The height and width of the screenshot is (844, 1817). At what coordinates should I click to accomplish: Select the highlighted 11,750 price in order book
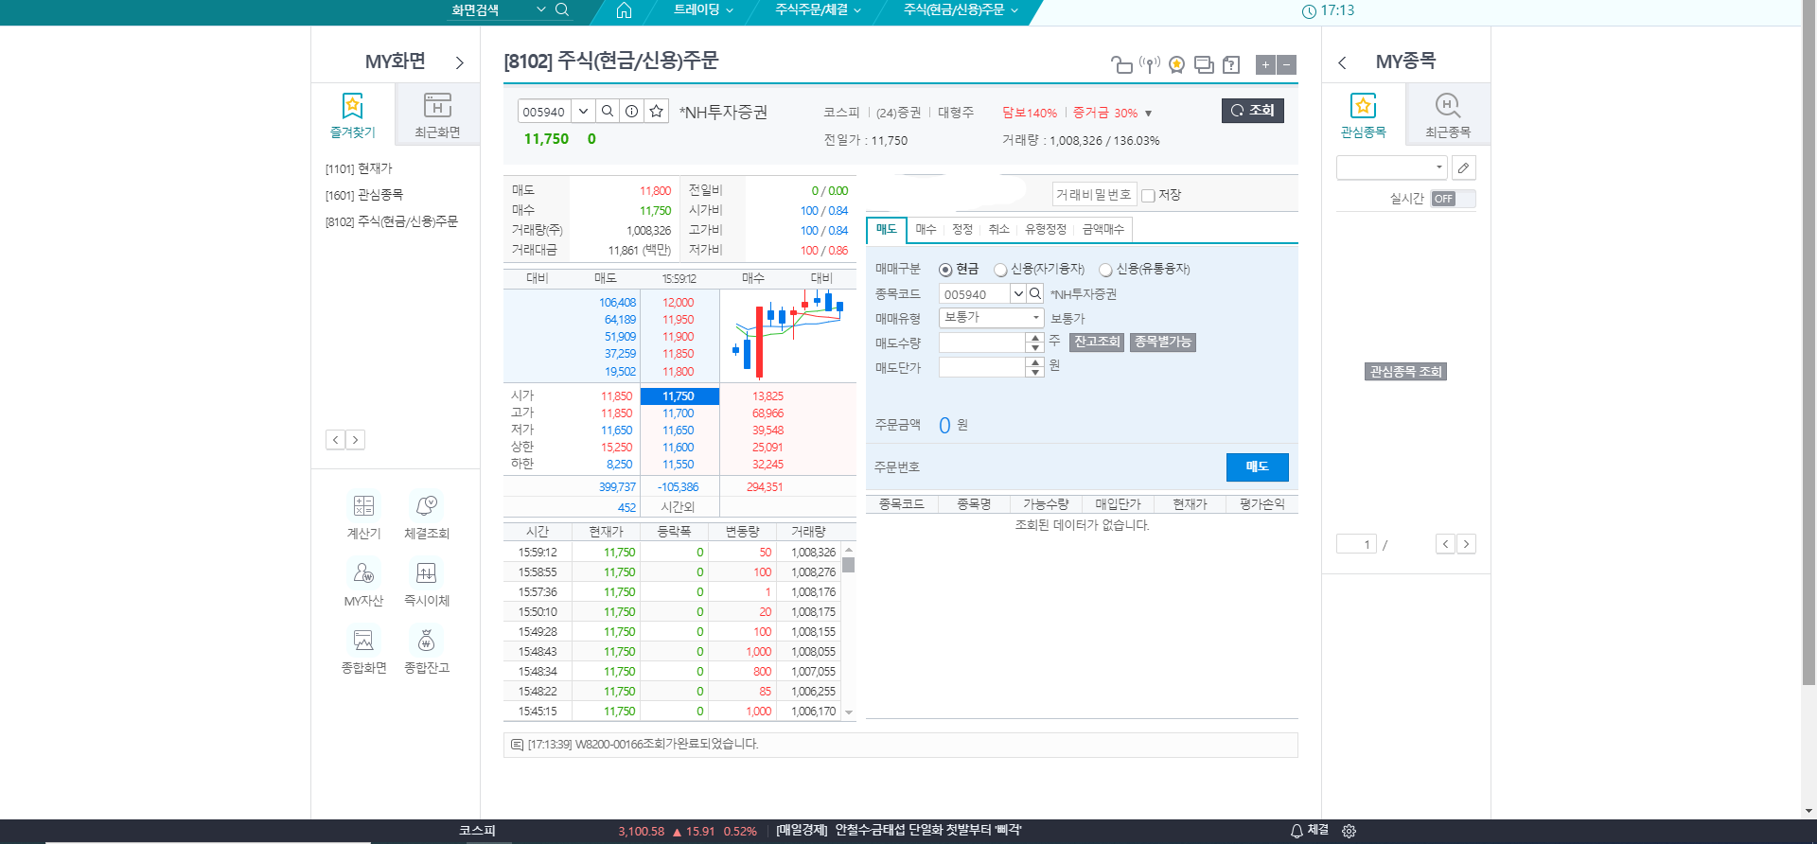tap(679, 396)
